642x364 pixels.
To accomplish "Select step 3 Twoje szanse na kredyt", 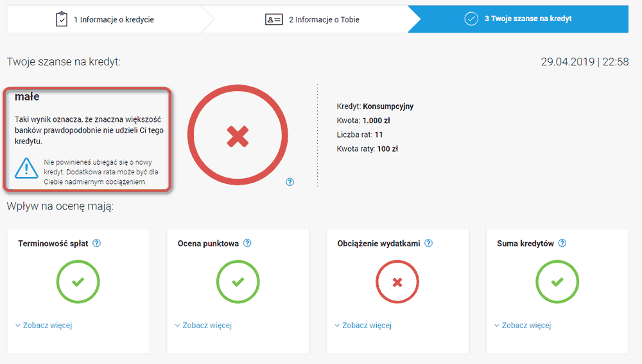I will tap(519, 19).
